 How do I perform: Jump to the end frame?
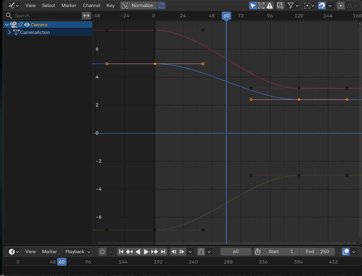[x=163, y=252]
